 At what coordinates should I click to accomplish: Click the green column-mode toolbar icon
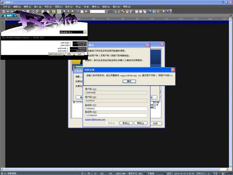[54, 11]
